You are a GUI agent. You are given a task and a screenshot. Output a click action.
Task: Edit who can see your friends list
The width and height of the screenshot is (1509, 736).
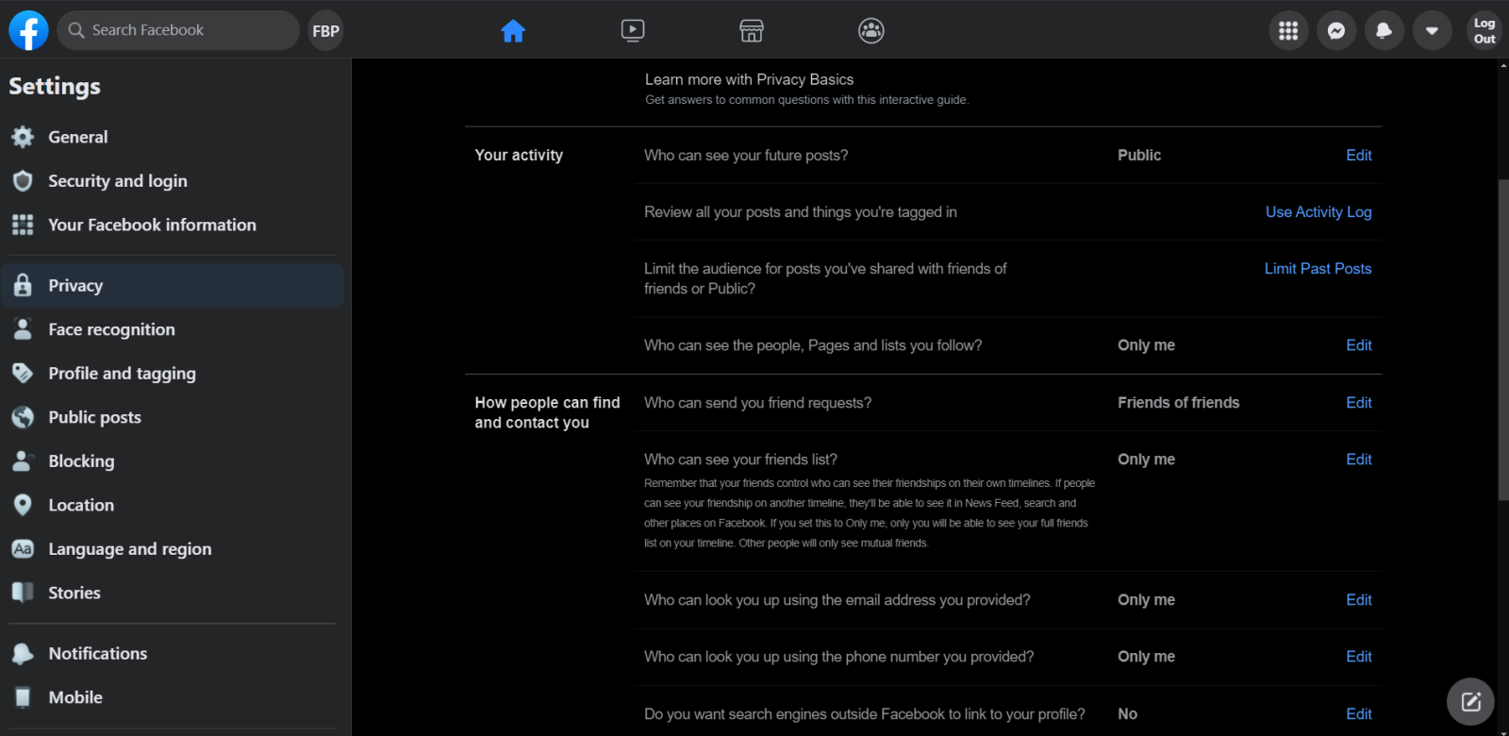[1358, 460]
